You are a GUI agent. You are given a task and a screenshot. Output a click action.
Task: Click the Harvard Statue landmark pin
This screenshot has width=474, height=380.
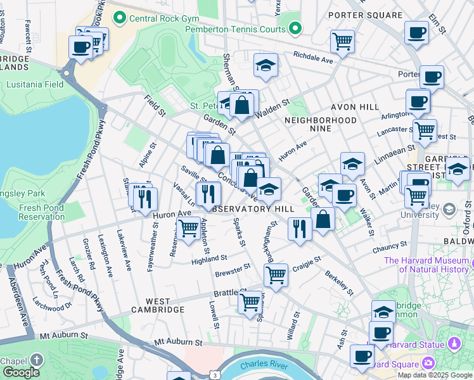pos(454,344)
